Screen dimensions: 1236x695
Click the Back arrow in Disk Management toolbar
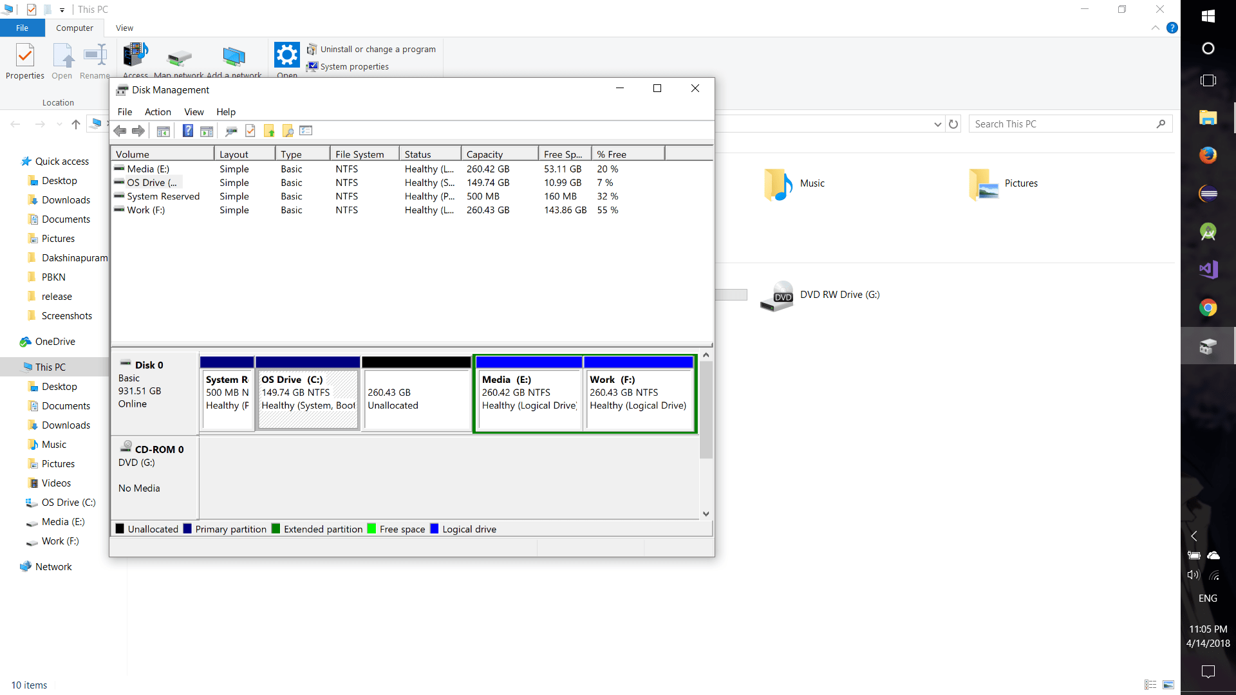pyautogui.click(x=120, y=131)
